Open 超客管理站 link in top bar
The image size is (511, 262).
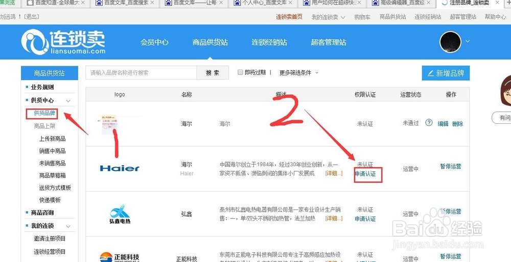tap(463, 17)
